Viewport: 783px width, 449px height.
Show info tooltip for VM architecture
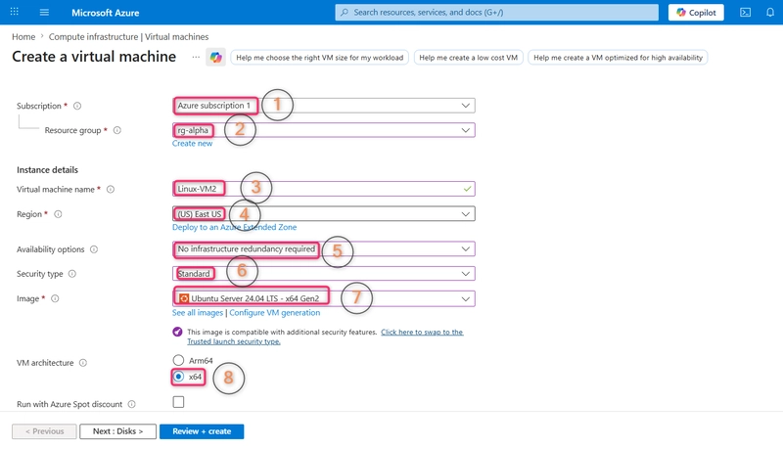point(83,363)
